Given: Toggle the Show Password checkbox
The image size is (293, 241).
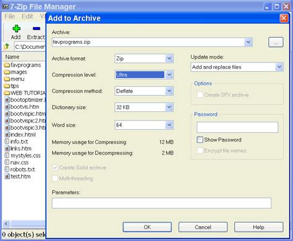Looking at the screenshot, I should (x=200, y=140).
